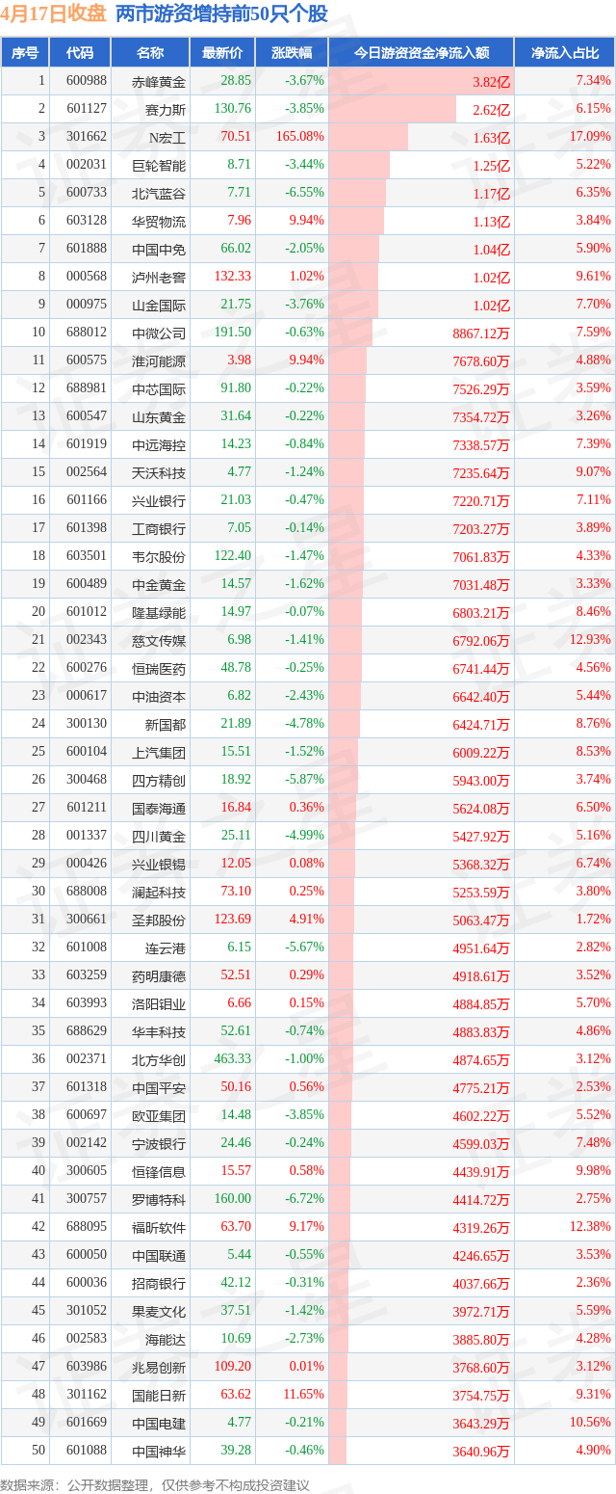The height and width of the screenshot is (1494, 616).
Task: Click stock name 华丰科技
Action: 159,1032
